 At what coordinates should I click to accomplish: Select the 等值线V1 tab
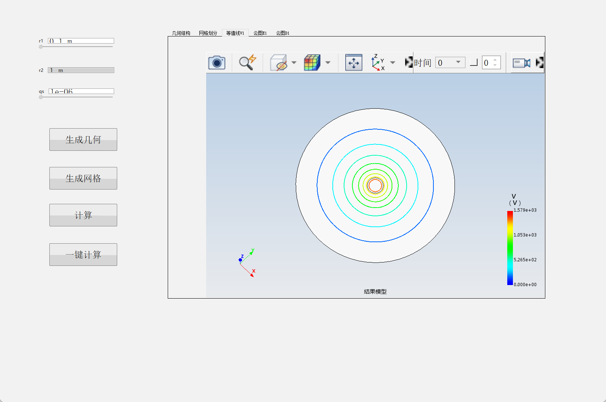[235, 33]
